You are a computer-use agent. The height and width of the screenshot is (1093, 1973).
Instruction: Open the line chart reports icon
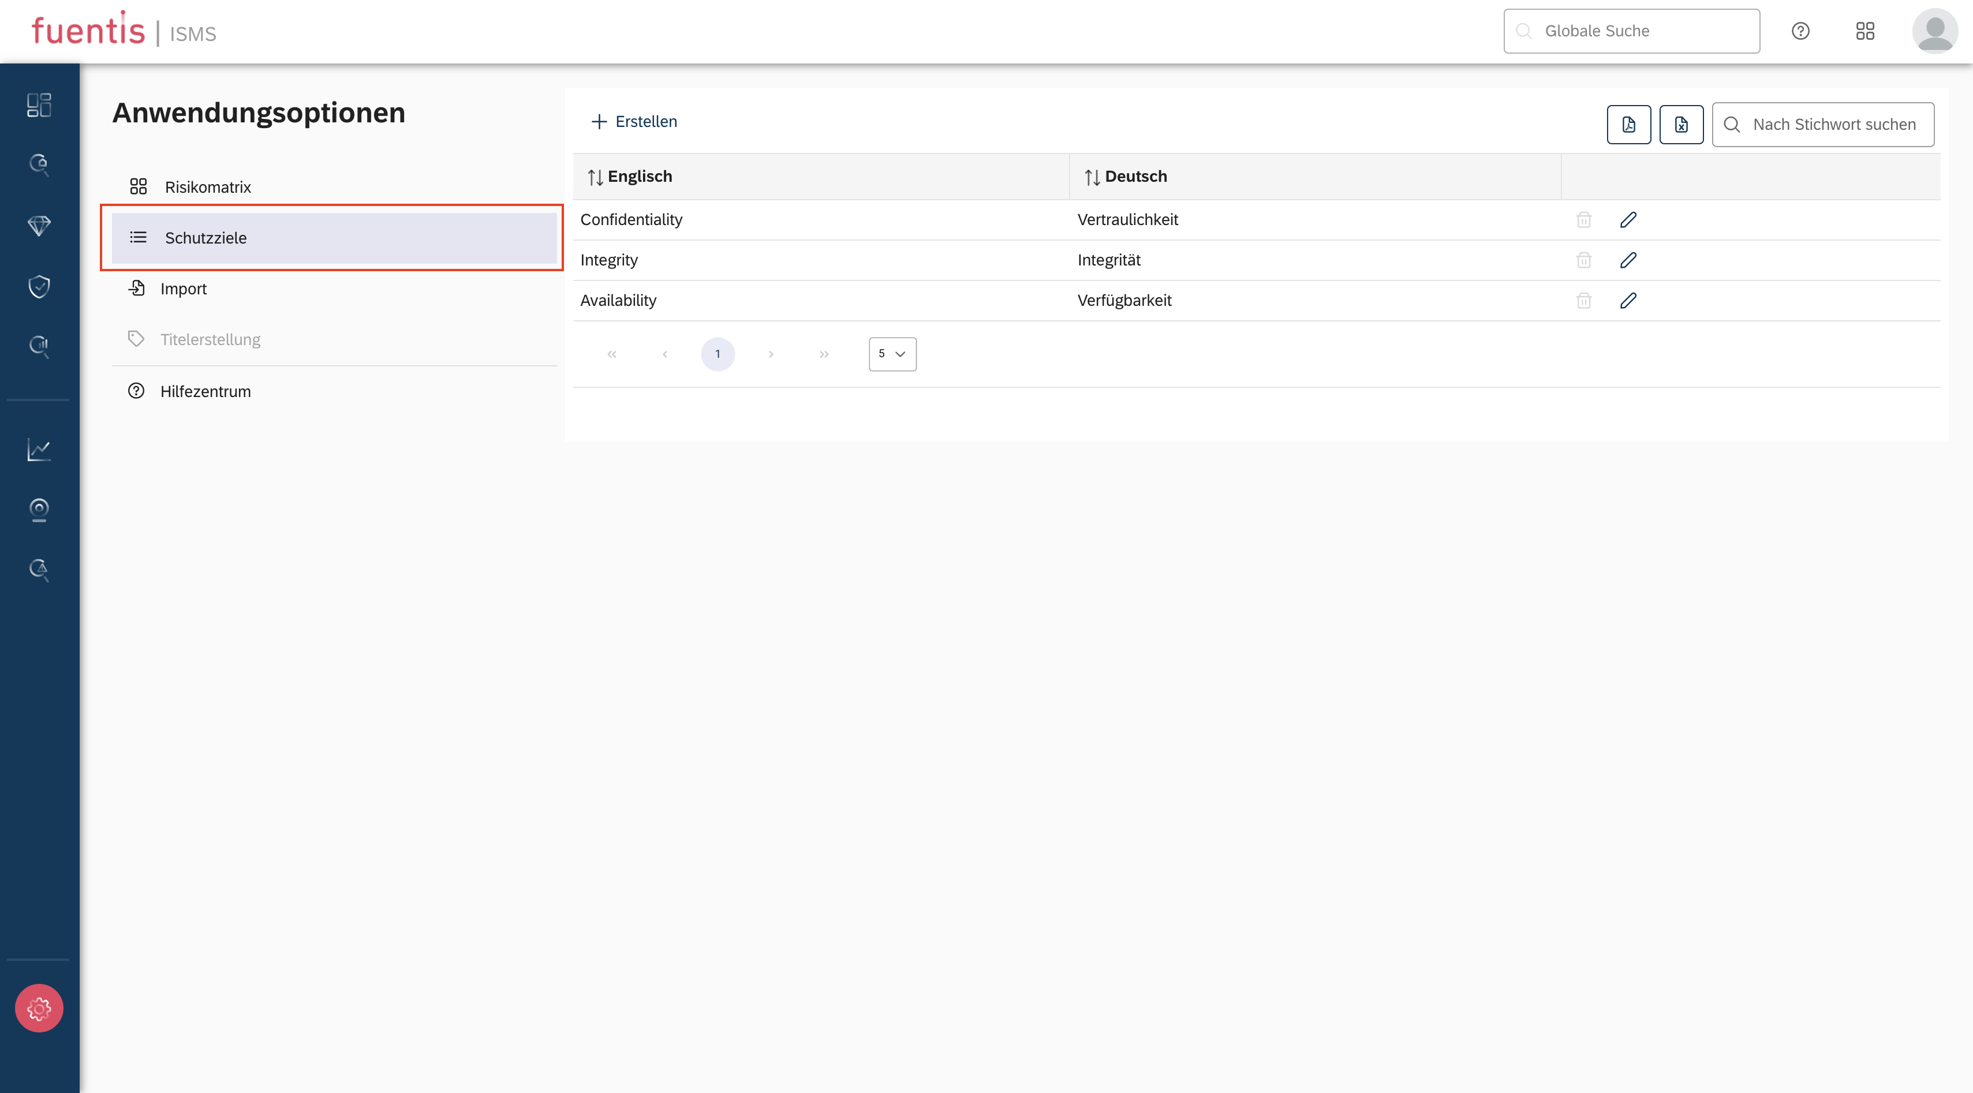coord(39,450)
